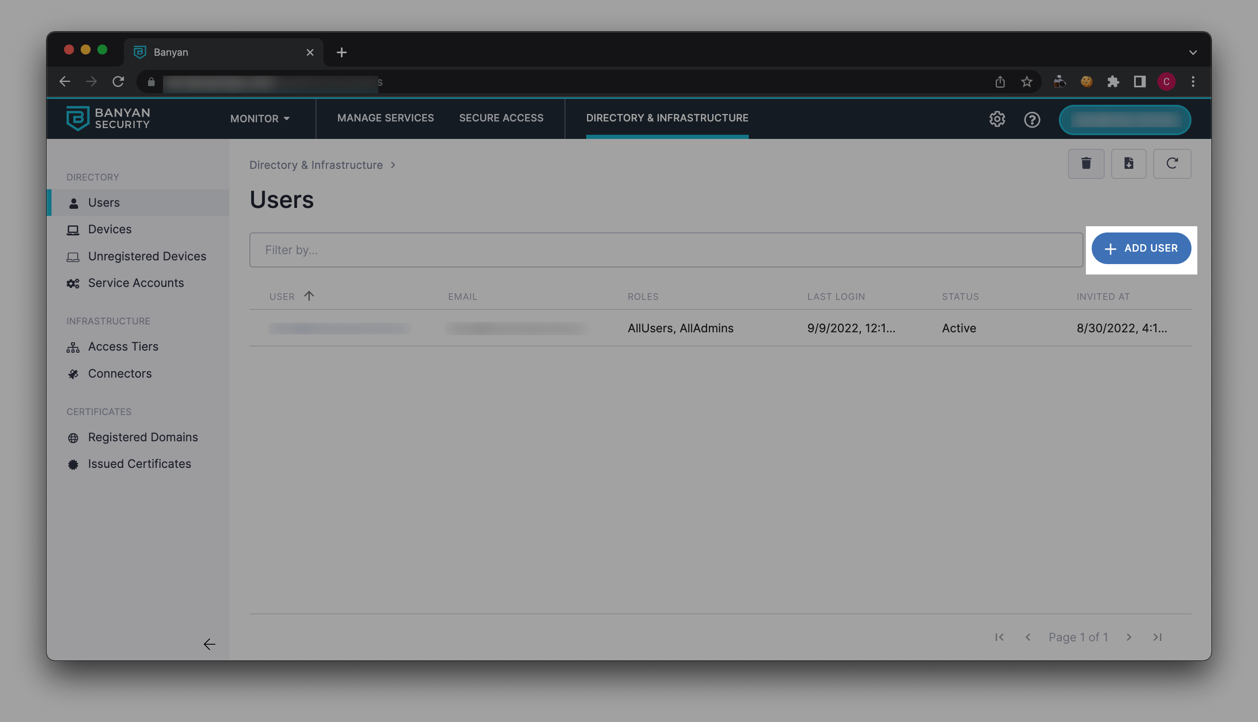This screenshot has height=722, width=1258.
Task: Open Chrome three-dot menu
Action: [1193, 82]
